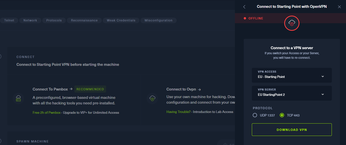
Task: Click the arrow next to Connect To Pwnbox
Action: click(71, 89)
